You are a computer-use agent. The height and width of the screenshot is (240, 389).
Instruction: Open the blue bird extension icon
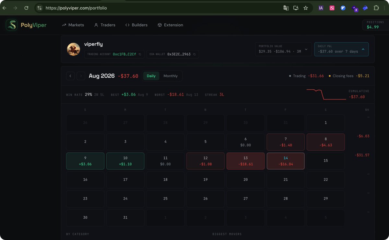click(365, 8)
